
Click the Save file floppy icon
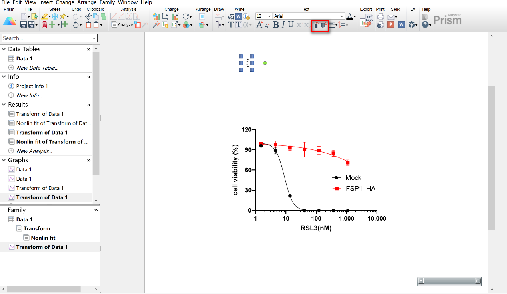click(x=24, y=25)
